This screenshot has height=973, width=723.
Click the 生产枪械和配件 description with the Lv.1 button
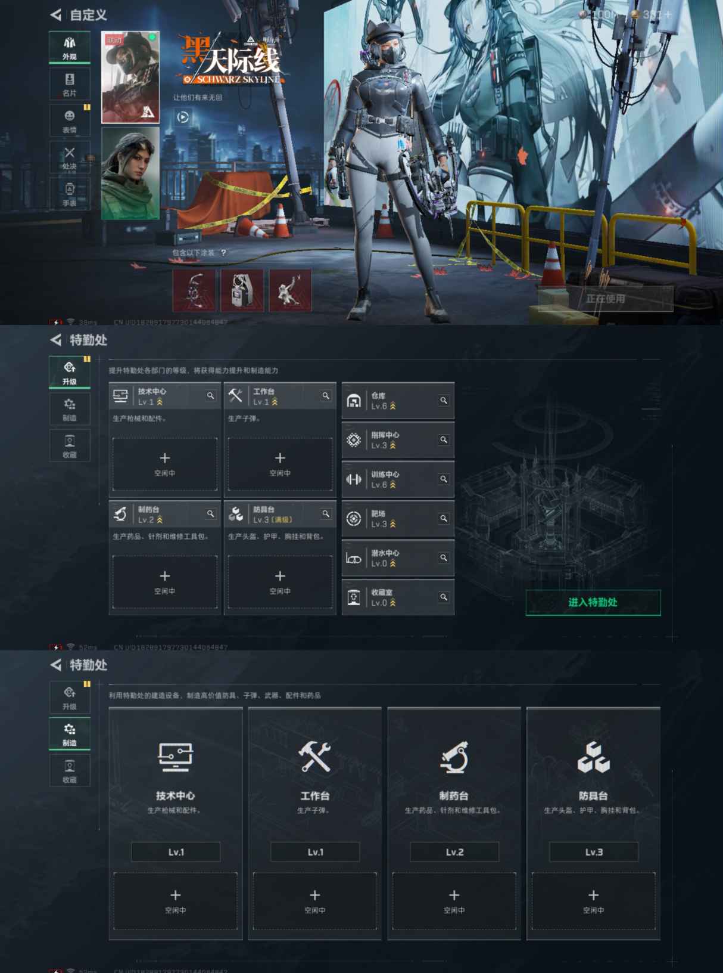[174, 810]
